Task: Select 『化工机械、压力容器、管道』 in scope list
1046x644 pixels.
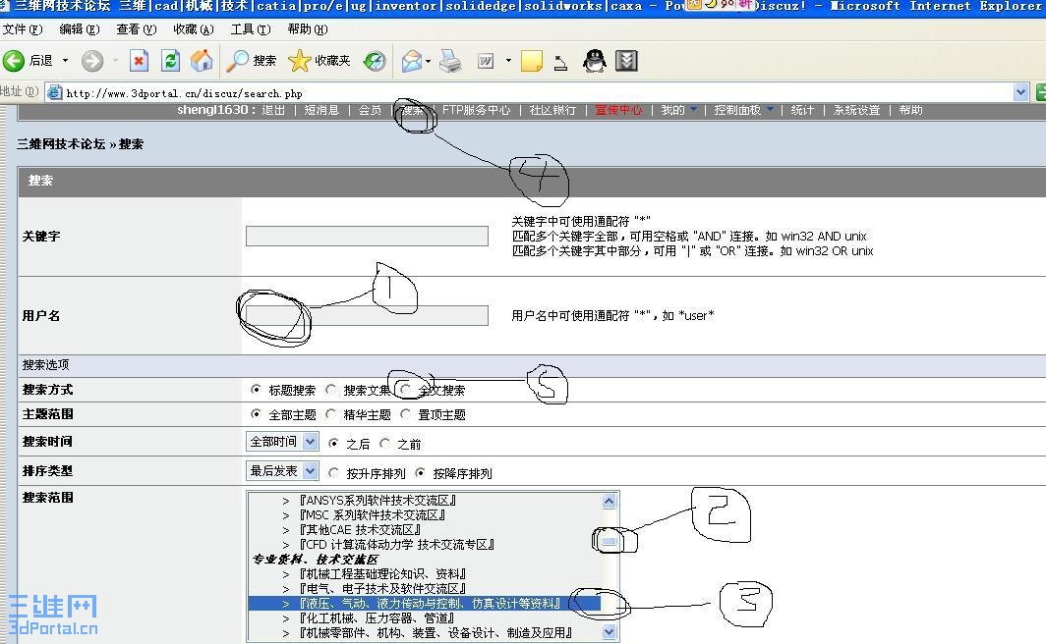Action: 377,618
